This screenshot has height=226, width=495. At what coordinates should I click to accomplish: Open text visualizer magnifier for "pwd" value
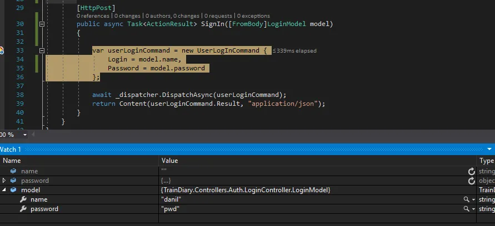click(466, 209)
